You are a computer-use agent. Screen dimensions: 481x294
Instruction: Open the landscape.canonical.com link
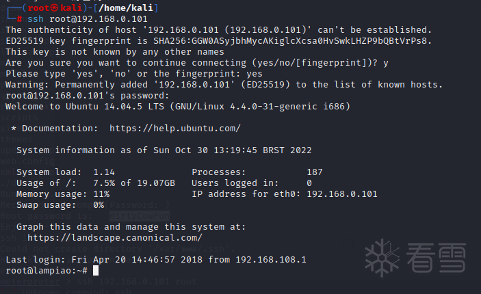115,237
